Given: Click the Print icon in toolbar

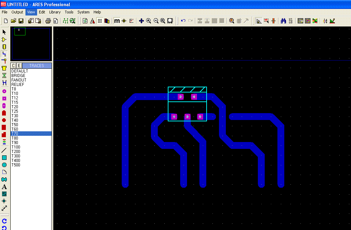Looking at the screenshot, I should [48, 21].
